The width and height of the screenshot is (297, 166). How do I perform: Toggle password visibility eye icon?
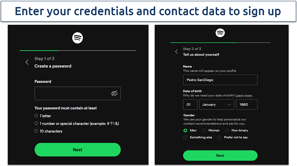coord(114,93)
